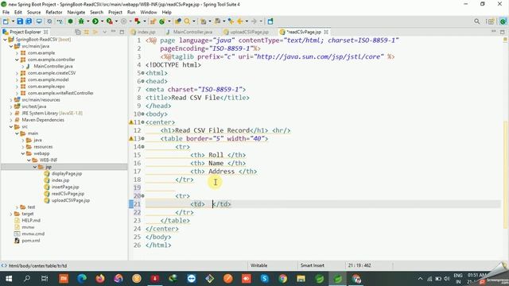The height and width of the screenshot is (286, 509).
Task: Click the Open Perspective icon
Action: point(490,21)
